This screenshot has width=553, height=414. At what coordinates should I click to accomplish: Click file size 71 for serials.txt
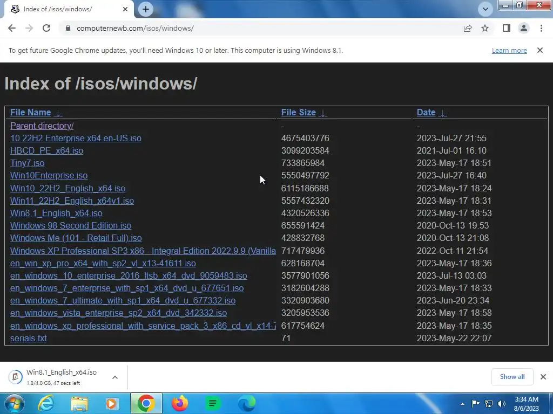[286, 339]
